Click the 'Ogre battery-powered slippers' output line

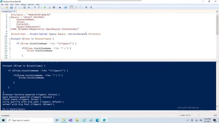click(x=28, y=97)
